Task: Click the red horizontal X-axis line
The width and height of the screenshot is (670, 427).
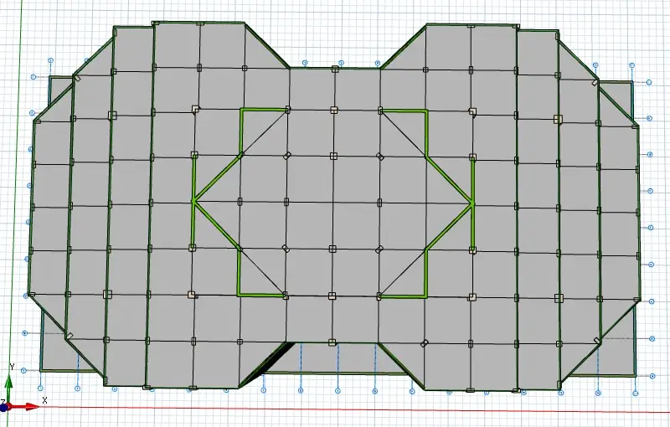Action: 335,409
